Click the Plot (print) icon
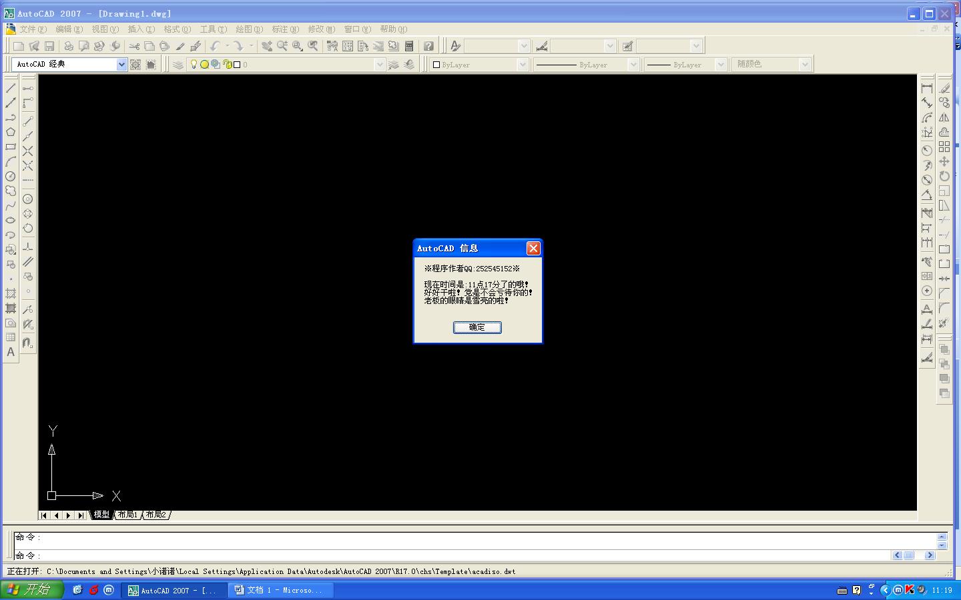Screen dimensions: 961x600 click(68, 46)
